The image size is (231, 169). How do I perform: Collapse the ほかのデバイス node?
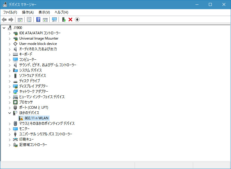[x=9, y=113]
